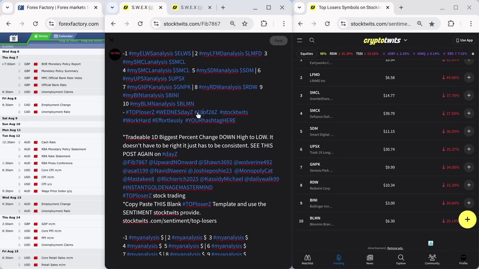Click the @wolverine492 mention
Screen dimensions: 479x269
coord(253,162)
